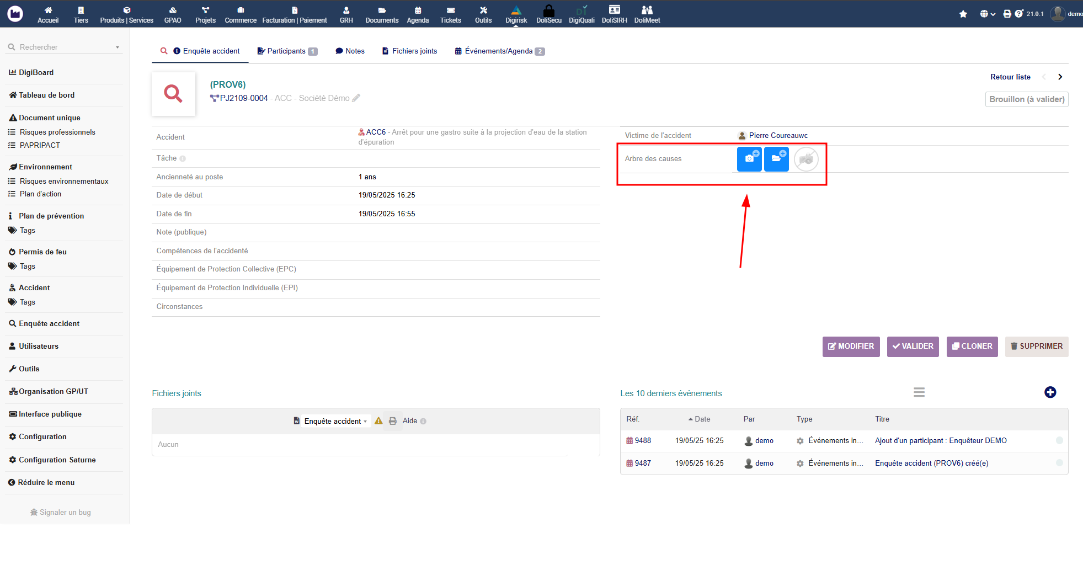This screenshot has width=1083, height=570.
Task: Click the Retour liste link
Action: coord(1010,77)
